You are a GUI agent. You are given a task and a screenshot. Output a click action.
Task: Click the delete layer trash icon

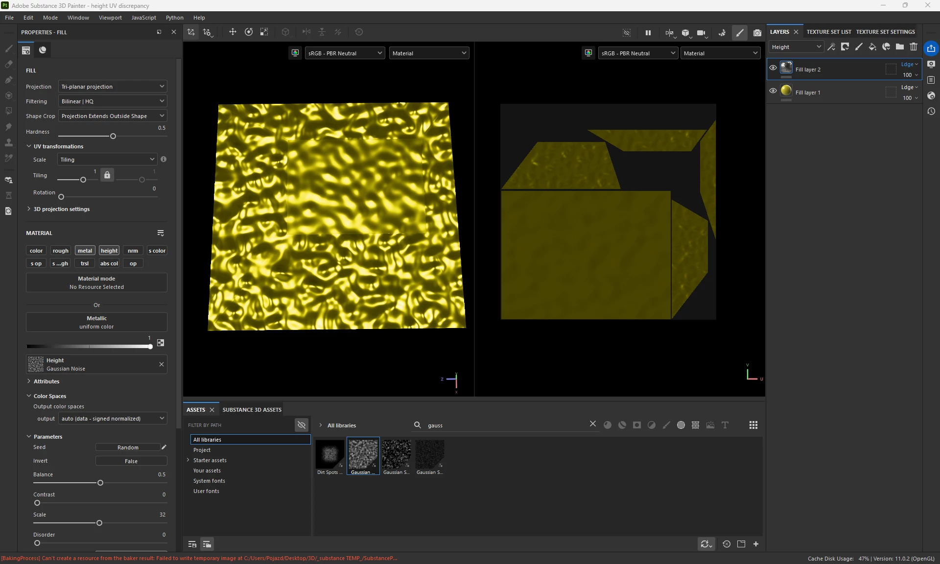coord(914,47)
